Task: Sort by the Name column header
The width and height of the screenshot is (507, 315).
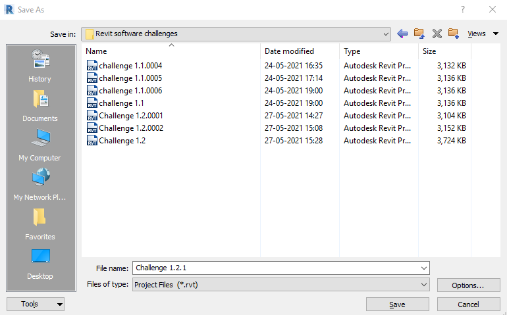Action: (x=171, y=51)
